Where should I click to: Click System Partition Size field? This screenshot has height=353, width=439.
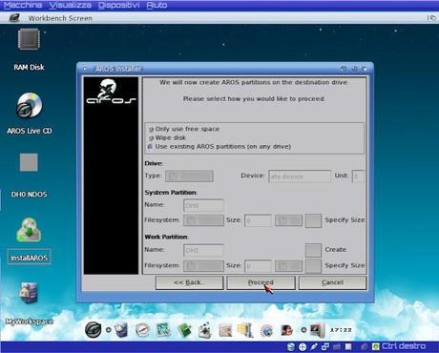tap(258, 220)
